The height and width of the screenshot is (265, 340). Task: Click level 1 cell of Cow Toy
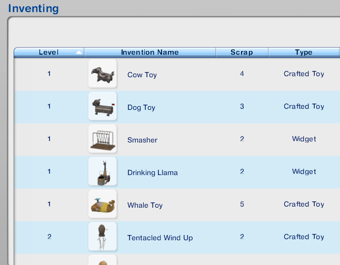(x=49, y=74)
